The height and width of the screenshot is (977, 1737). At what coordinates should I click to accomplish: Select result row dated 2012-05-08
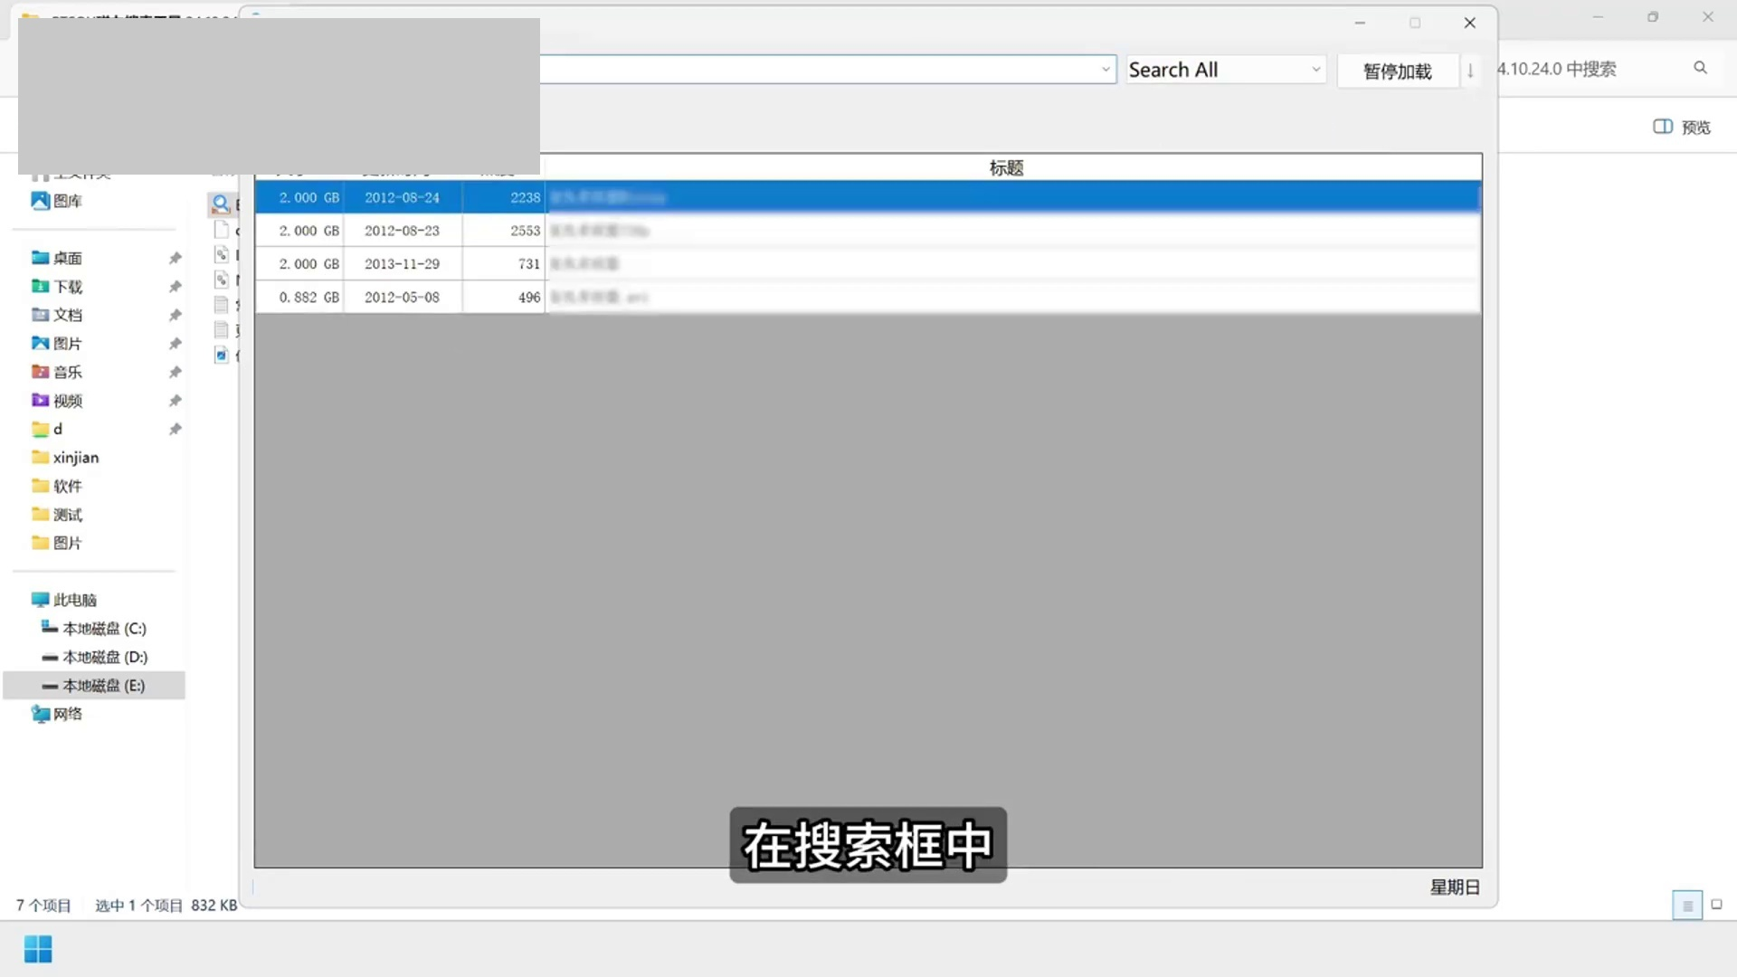pyautogui.click(x=868, y=297)
